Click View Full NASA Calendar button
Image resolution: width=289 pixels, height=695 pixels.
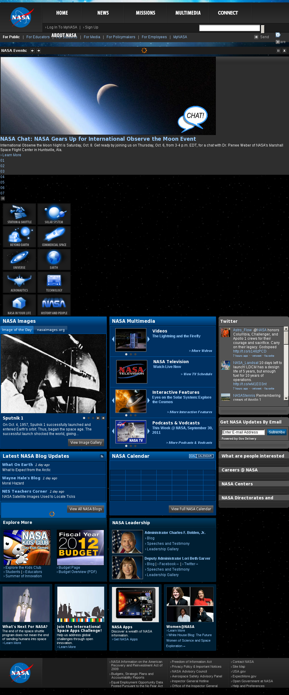[x=191, y=509]
